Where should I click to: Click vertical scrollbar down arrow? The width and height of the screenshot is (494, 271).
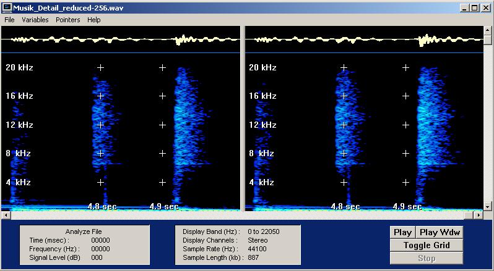click(x=487, y=207)
